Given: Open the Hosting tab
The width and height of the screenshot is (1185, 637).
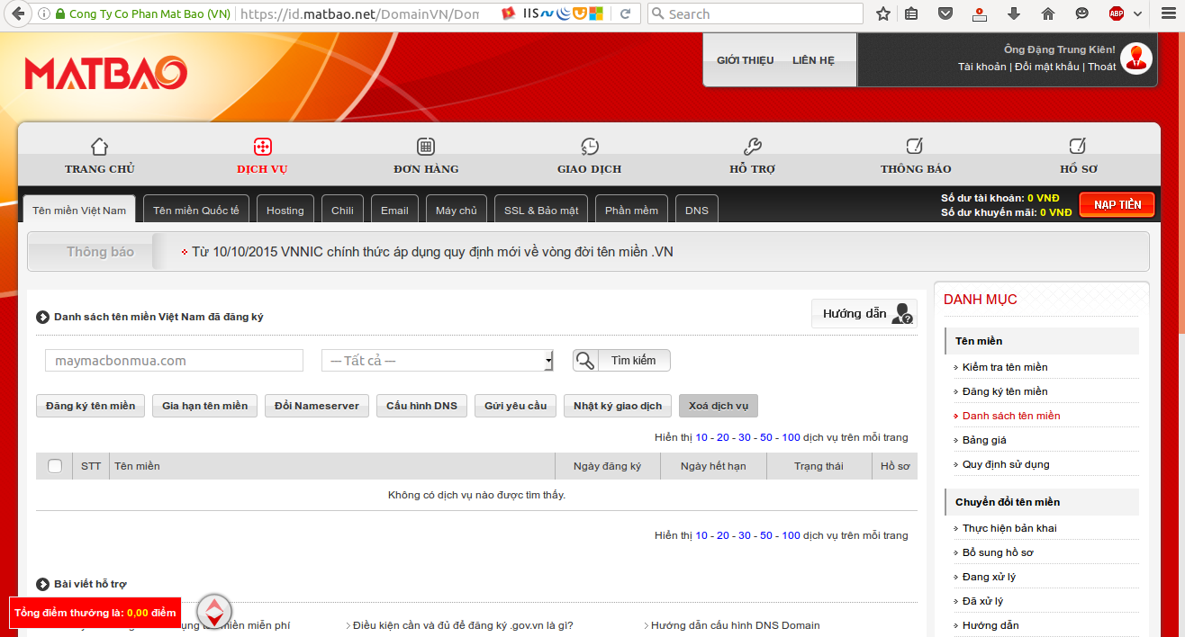Looking at the screenshot, I should (x=285, y=211).
